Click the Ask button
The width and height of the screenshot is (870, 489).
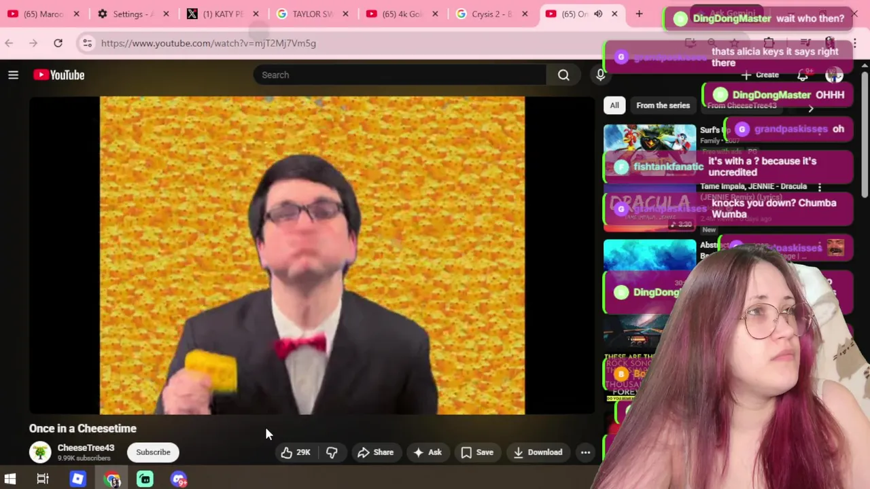coord(428,452)
